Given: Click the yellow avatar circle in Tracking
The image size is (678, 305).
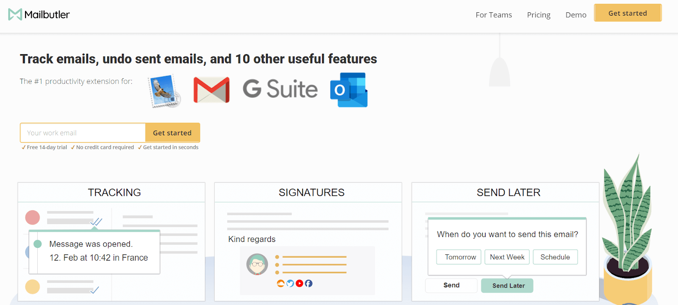Looking at the screenshot, I should pyautogui.click(x=33, y=287).
